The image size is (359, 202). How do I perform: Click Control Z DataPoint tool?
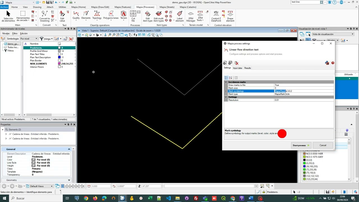(x=216, y=16)
